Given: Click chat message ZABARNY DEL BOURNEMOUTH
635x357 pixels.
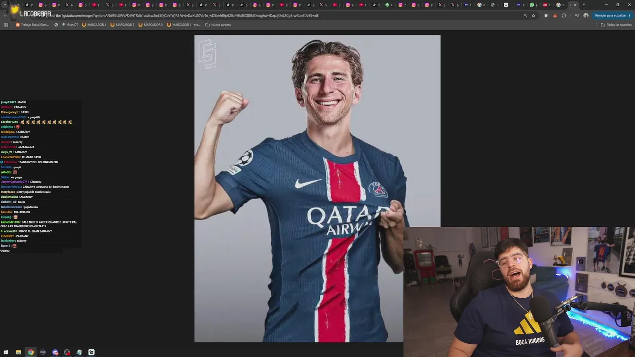Looking at the screenshot, I should pos(39,162).
